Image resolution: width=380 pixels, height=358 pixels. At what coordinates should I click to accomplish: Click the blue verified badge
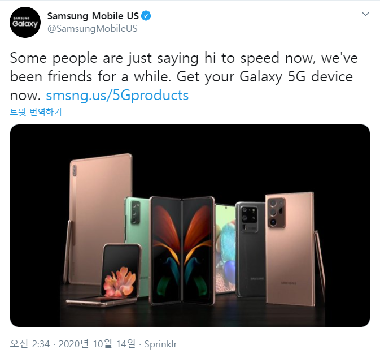click(146, 16)
